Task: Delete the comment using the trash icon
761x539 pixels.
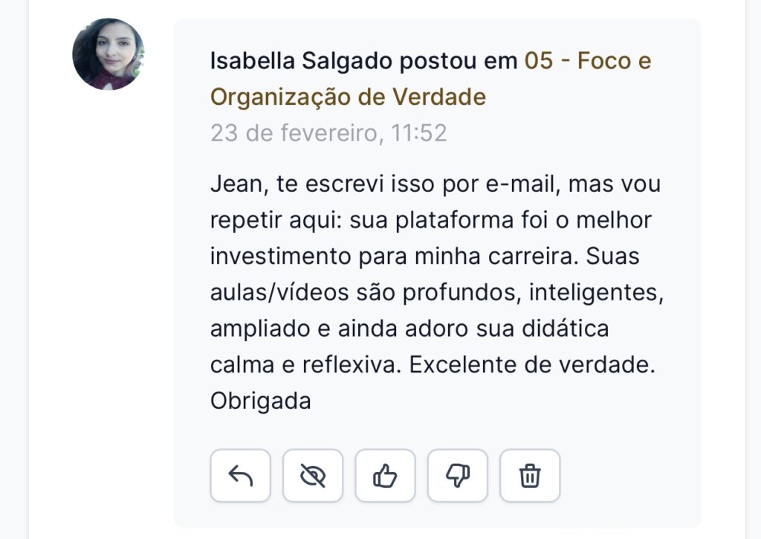Action: point(529,476)
